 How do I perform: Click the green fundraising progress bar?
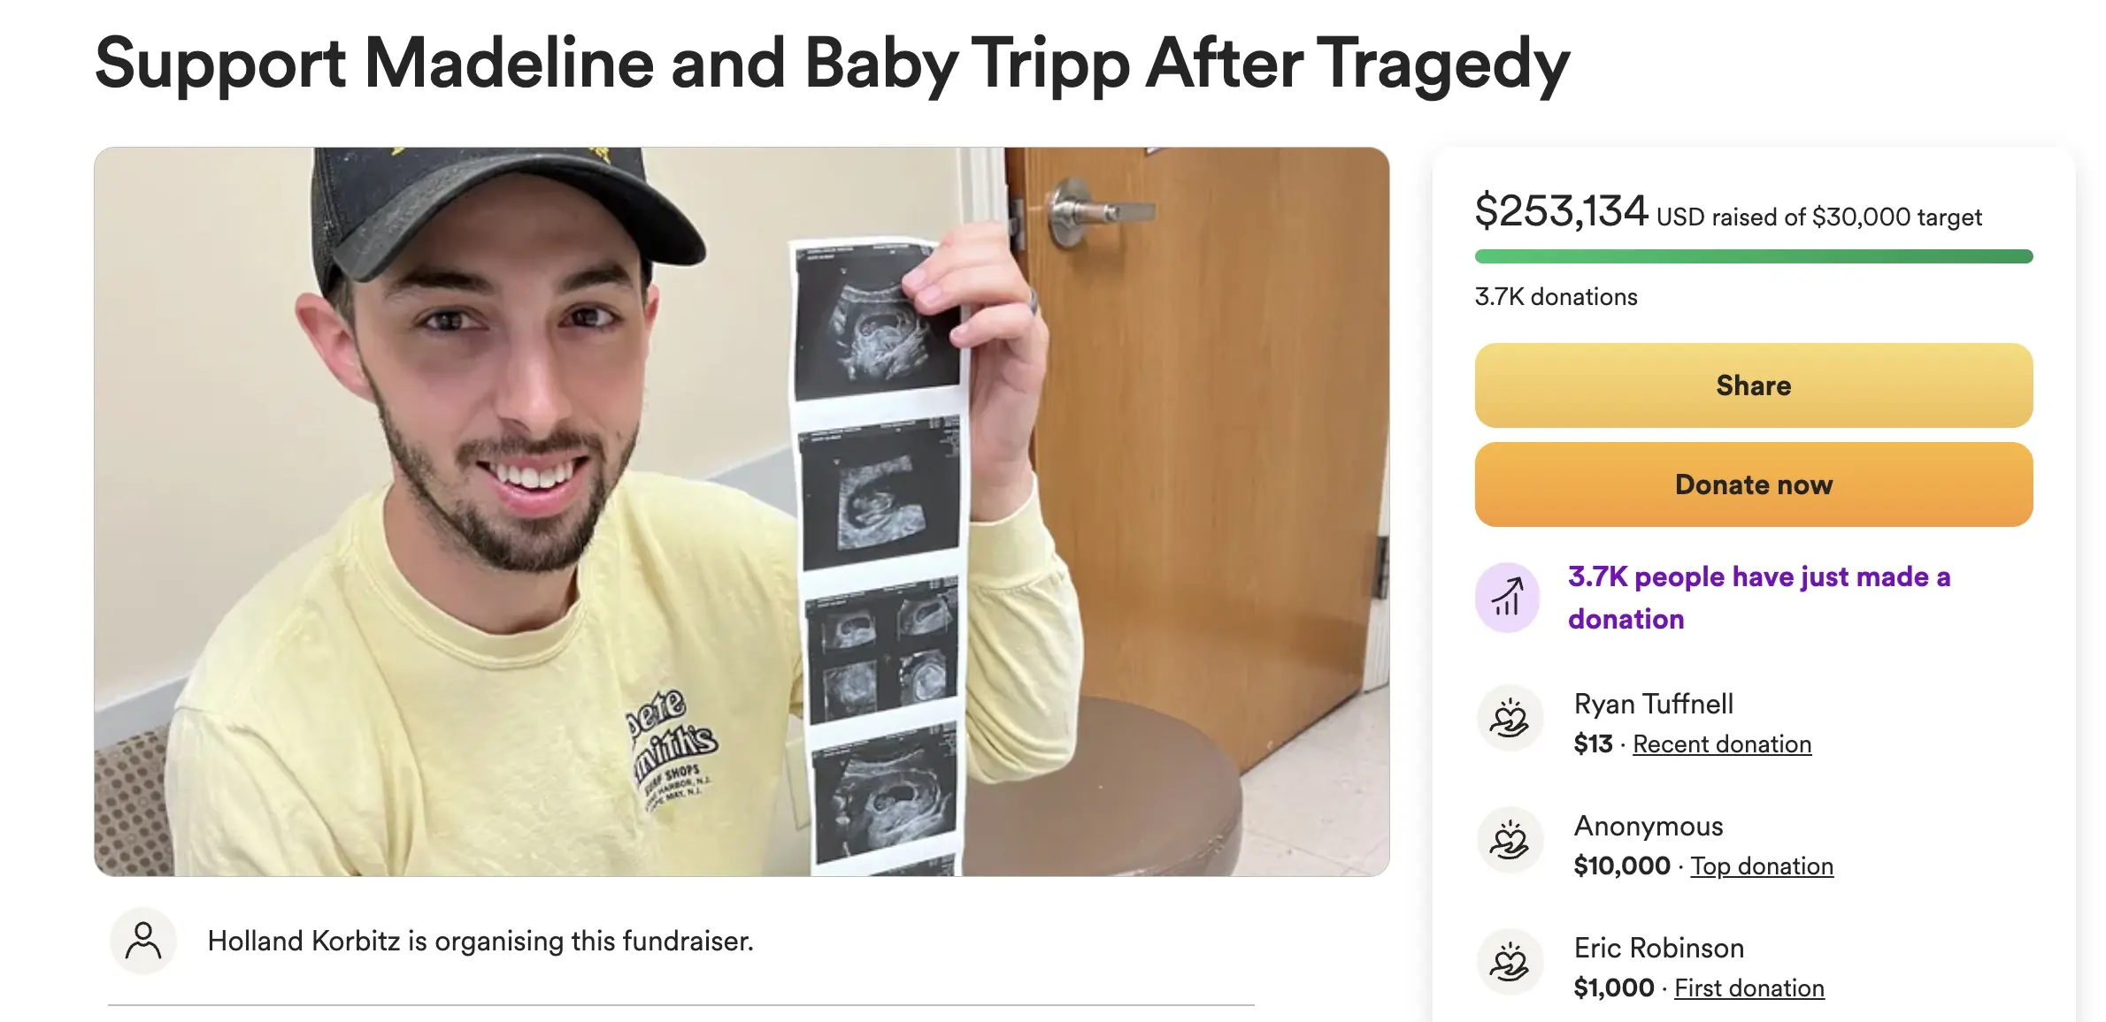coord(1753,256)
